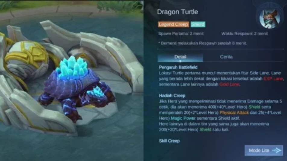Viewport: 287px width, 161px height.
Task: Select the Detail tab
Action: pyautogui.click(x=180, y=57)
